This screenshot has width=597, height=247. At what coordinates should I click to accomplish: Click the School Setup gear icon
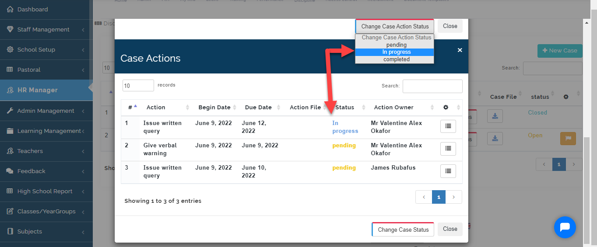[10, 49]
